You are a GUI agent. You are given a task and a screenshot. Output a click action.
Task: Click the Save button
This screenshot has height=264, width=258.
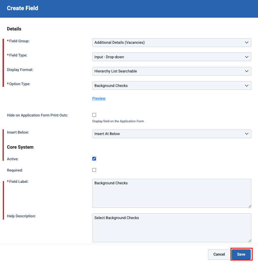tap(241, 254)
